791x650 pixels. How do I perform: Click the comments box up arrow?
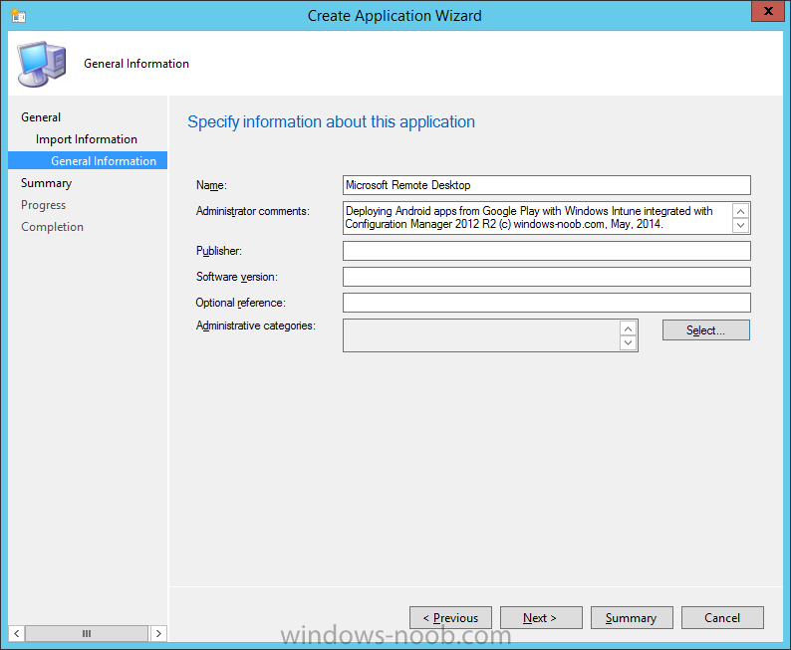740,211
